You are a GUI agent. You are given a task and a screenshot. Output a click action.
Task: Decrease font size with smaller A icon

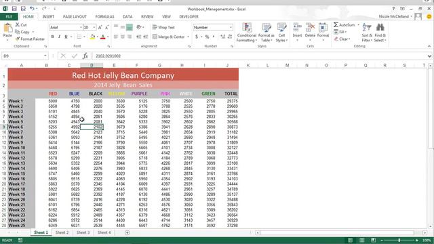coord(106,27)
